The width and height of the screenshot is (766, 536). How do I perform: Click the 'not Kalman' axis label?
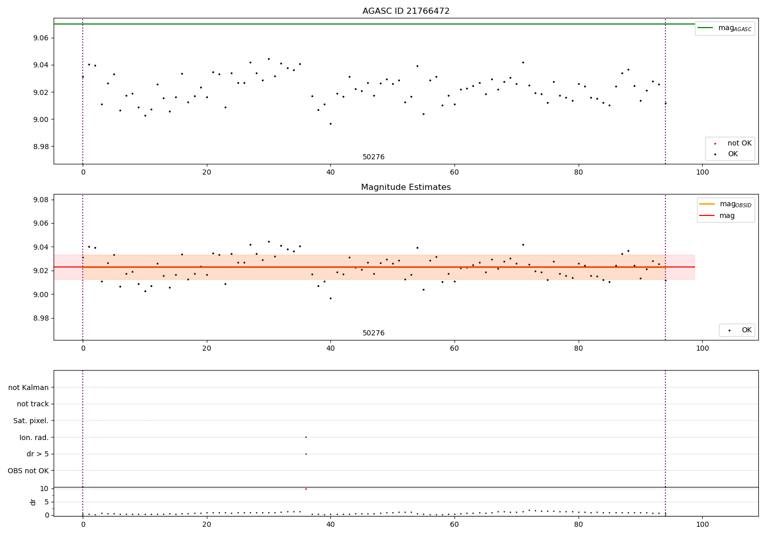click(x=29, y=387)
